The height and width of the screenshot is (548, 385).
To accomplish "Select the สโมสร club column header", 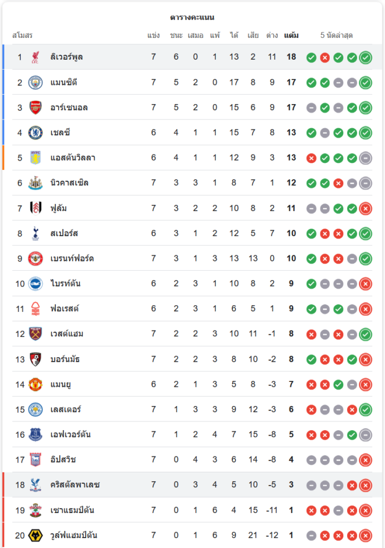I will (x=22, y=35).
